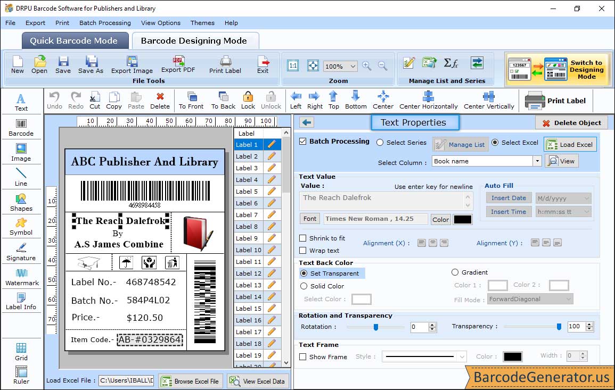The width and height of the screenshot is (615, 390).
Task: Click the Delete Object button
Action: [571, 123]
